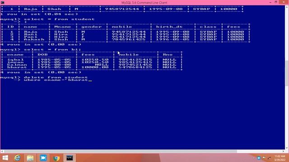Click the muted volume tray icon
Image resolution: width=289 pixels, height=162 pixels.
pyautogui.click(x=269, y=158)
